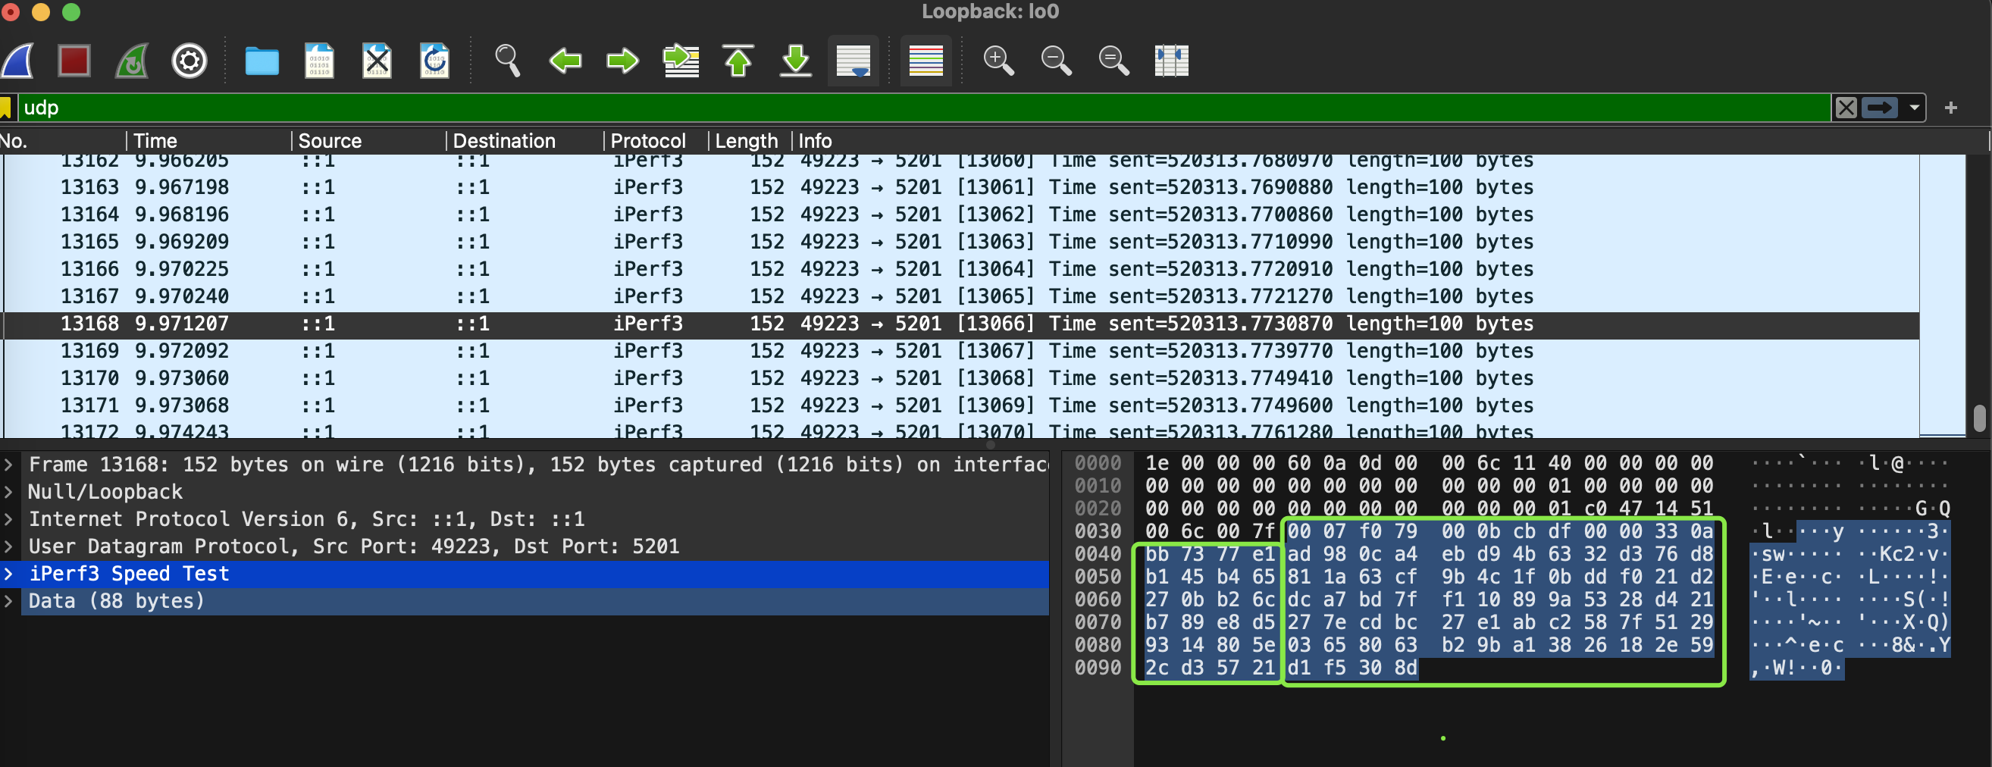Click the macOS yellow minimize button
Screen dimensions: 1992x767
[x=41, y=11]
